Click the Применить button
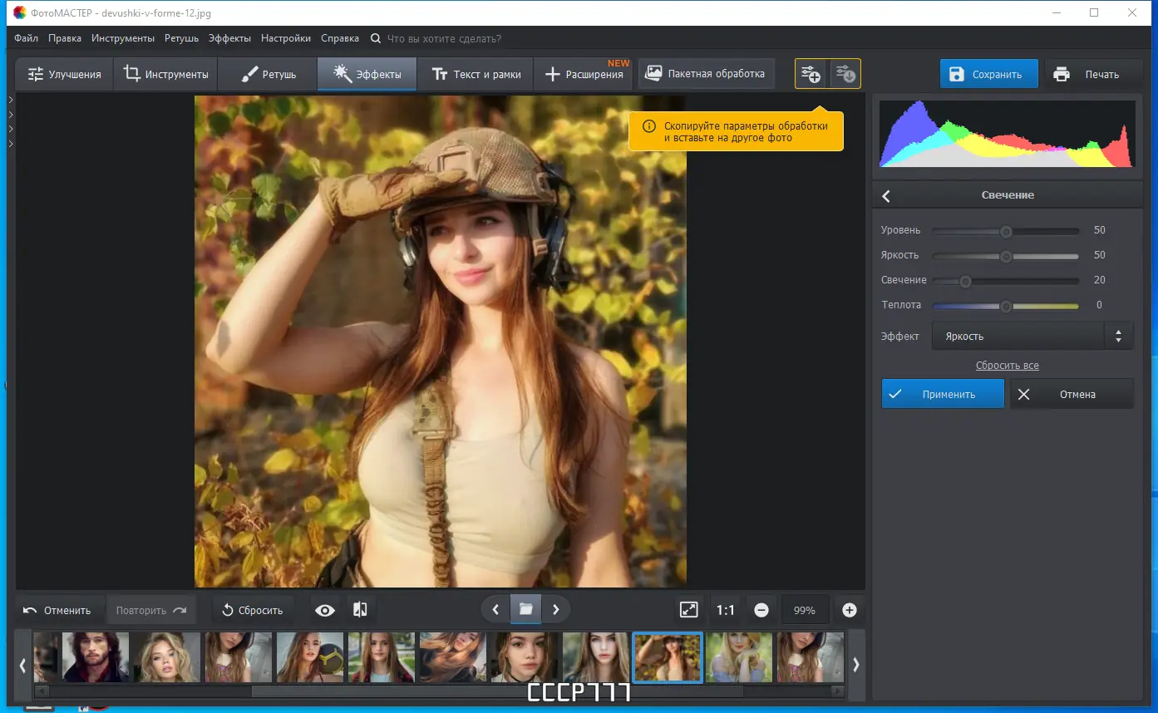The image size is (1158, 713). 943,394
